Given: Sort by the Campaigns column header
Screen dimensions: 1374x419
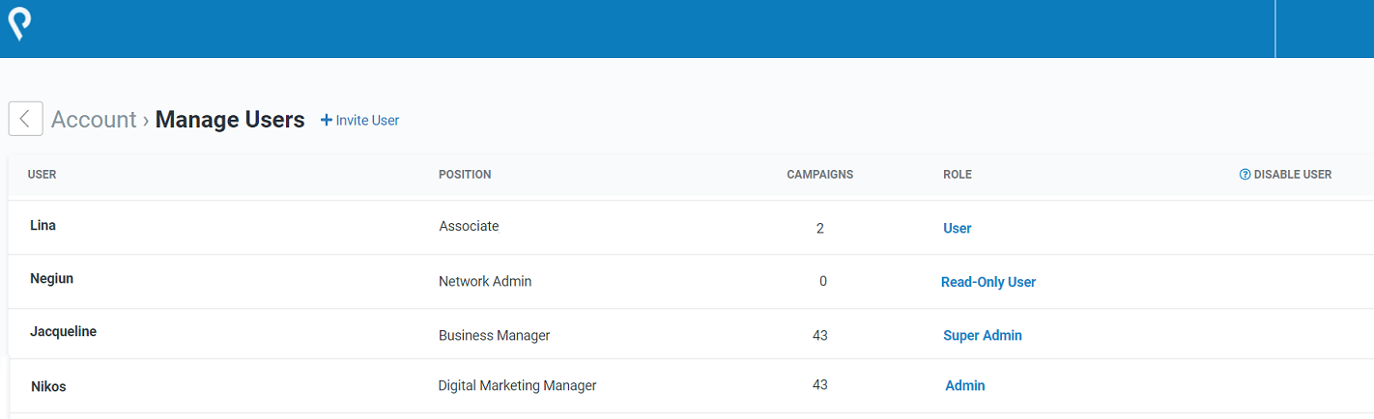Looking at the screenshot, I should 820,175.
